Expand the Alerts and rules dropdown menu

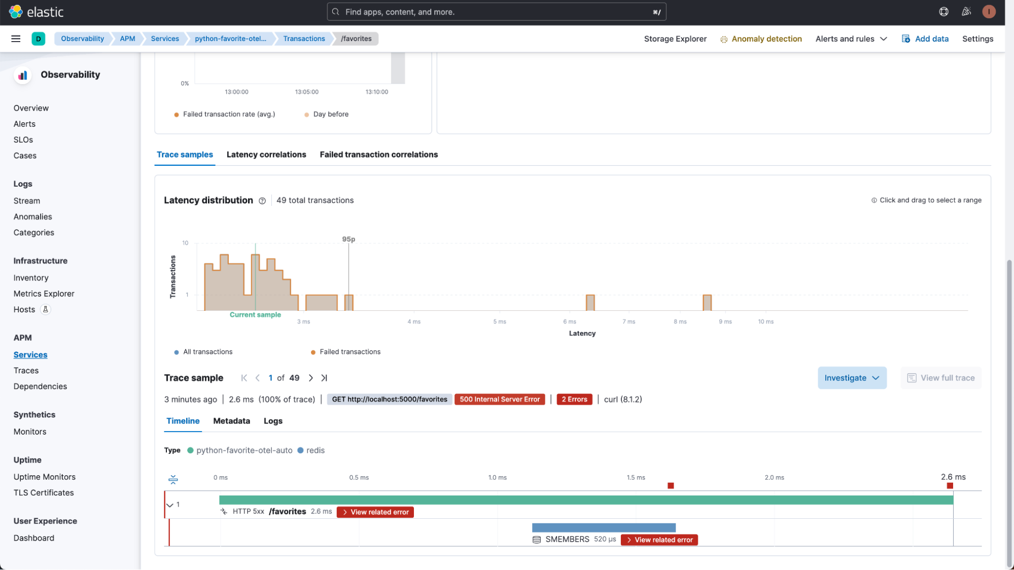(x=850, y=39)
